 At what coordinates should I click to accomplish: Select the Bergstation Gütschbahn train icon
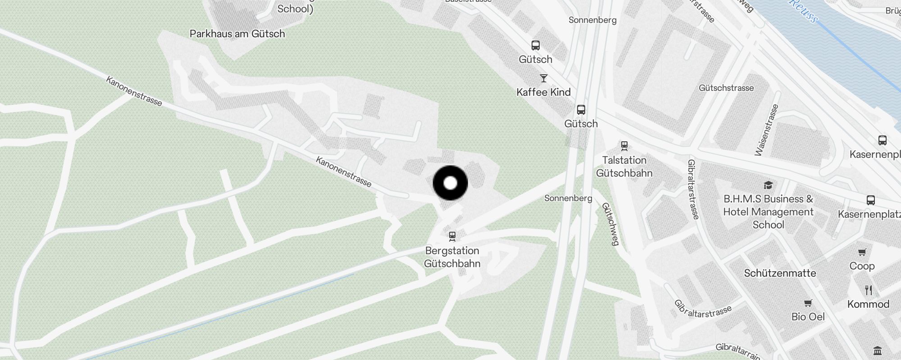pos(452,236)
